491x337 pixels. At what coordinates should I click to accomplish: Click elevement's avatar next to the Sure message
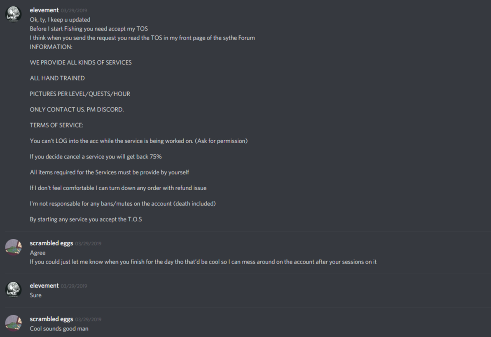tap(14, 290)
